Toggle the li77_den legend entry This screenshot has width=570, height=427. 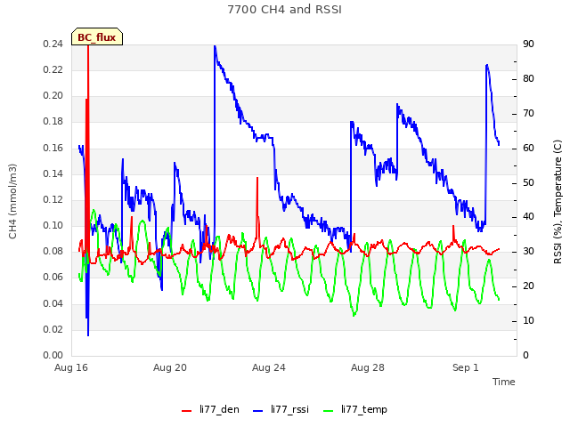(x=210, y=409)
